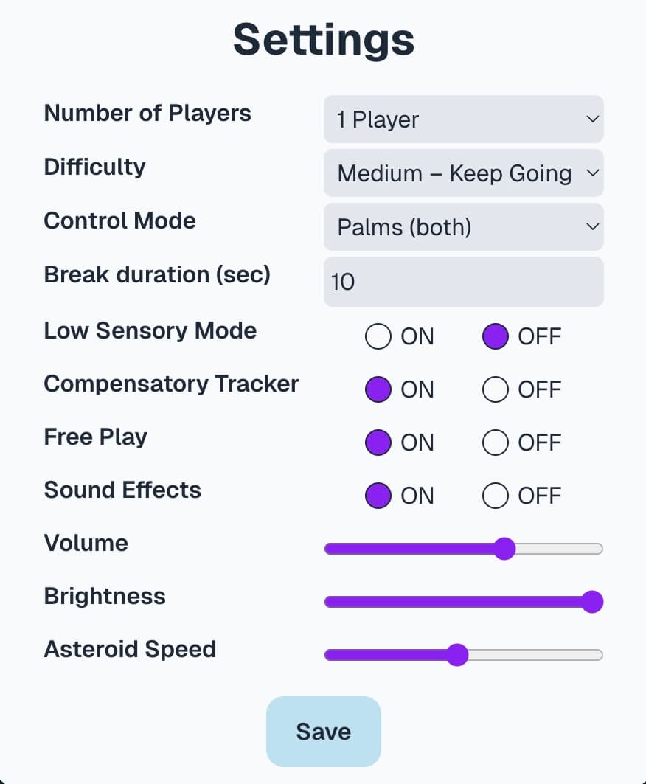Click the Volume slider handle
Image resolution: width=646 pixels, height=784 pixels.
tap(504, 549)
